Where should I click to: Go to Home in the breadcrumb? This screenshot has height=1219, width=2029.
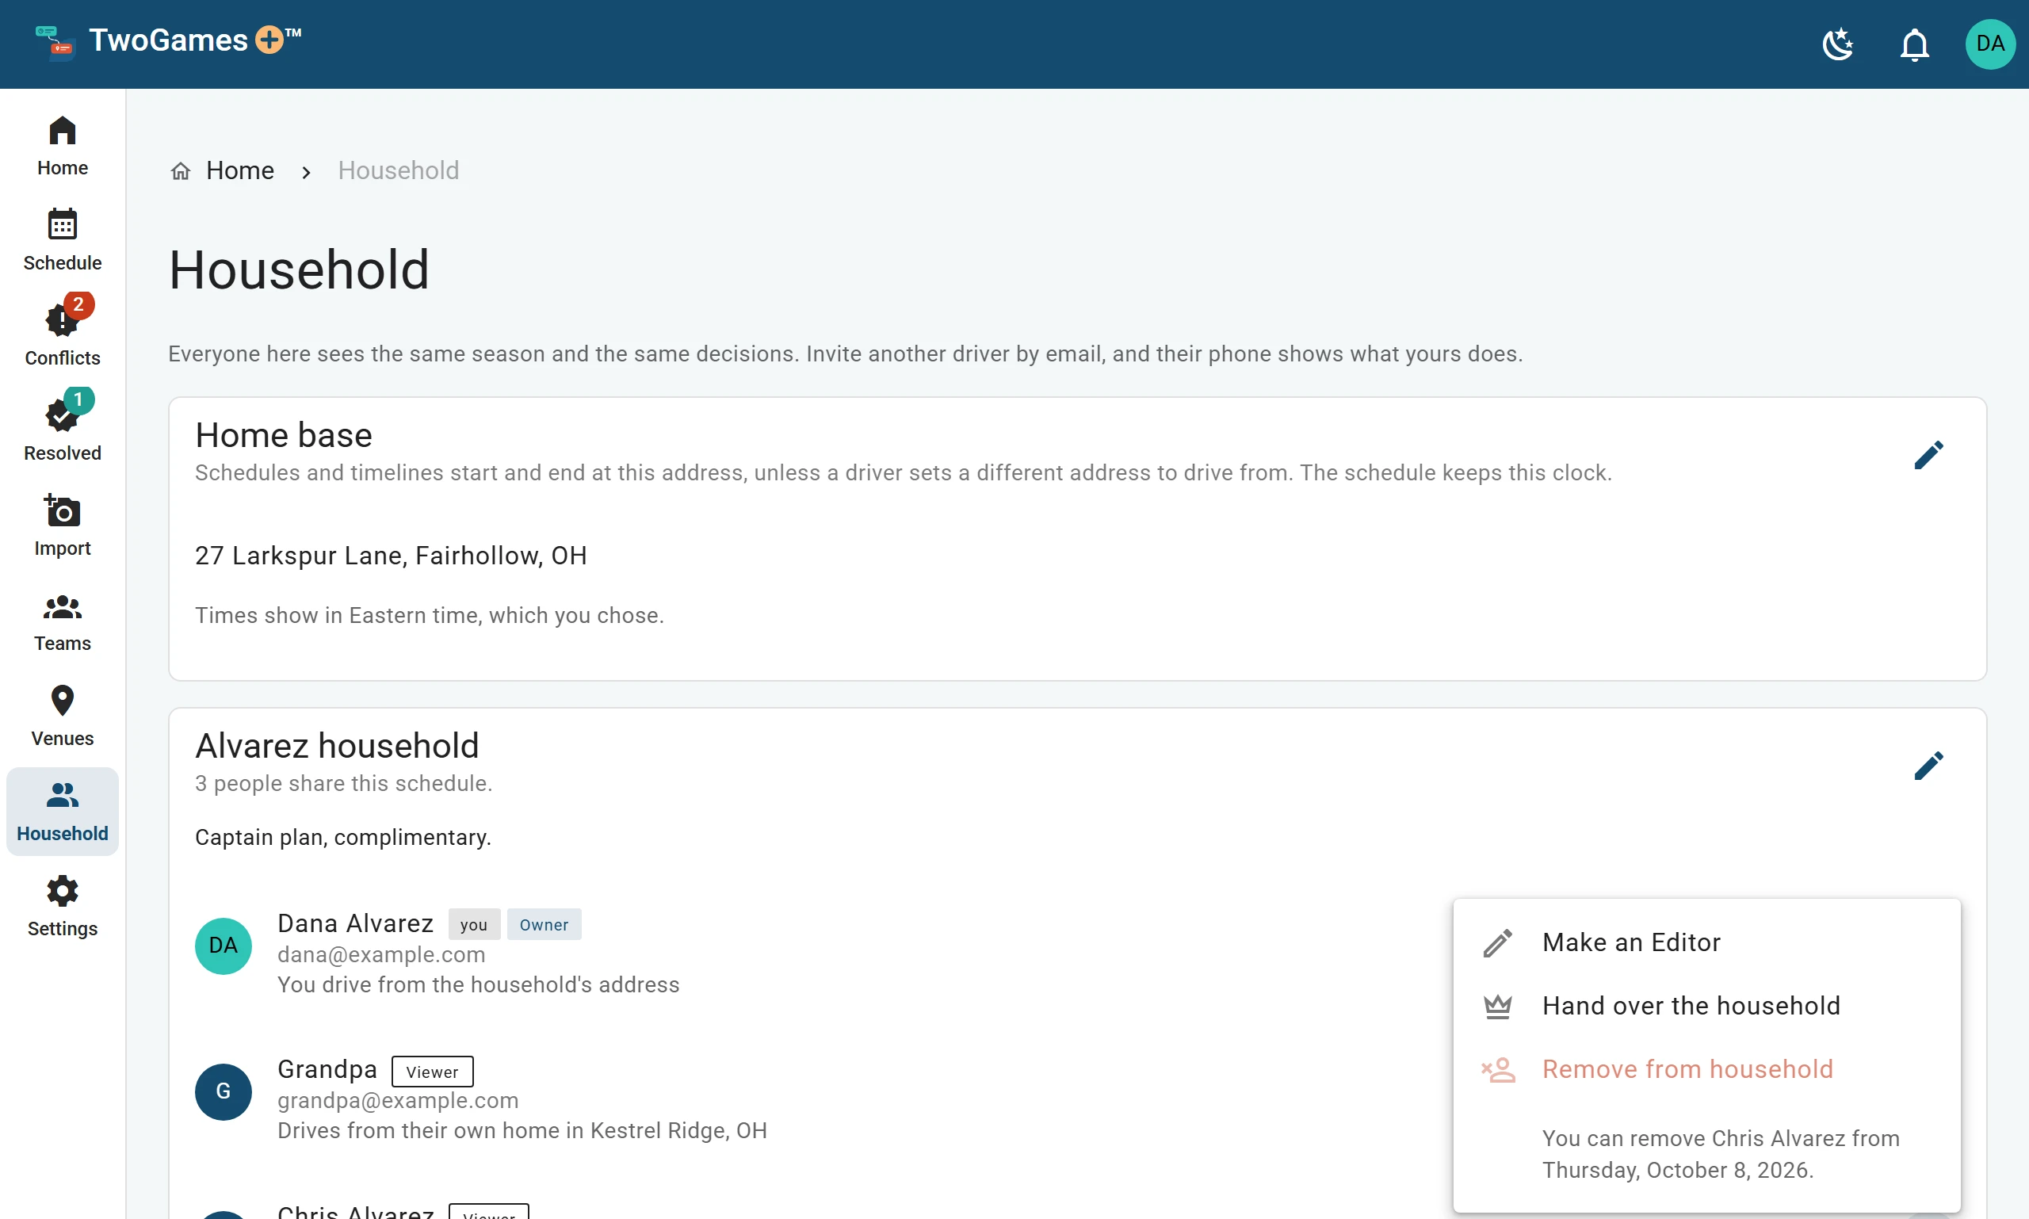(x=223, y=171)
